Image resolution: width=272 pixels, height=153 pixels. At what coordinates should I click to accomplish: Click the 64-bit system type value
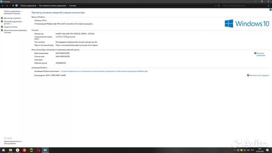tap(76, 42)
